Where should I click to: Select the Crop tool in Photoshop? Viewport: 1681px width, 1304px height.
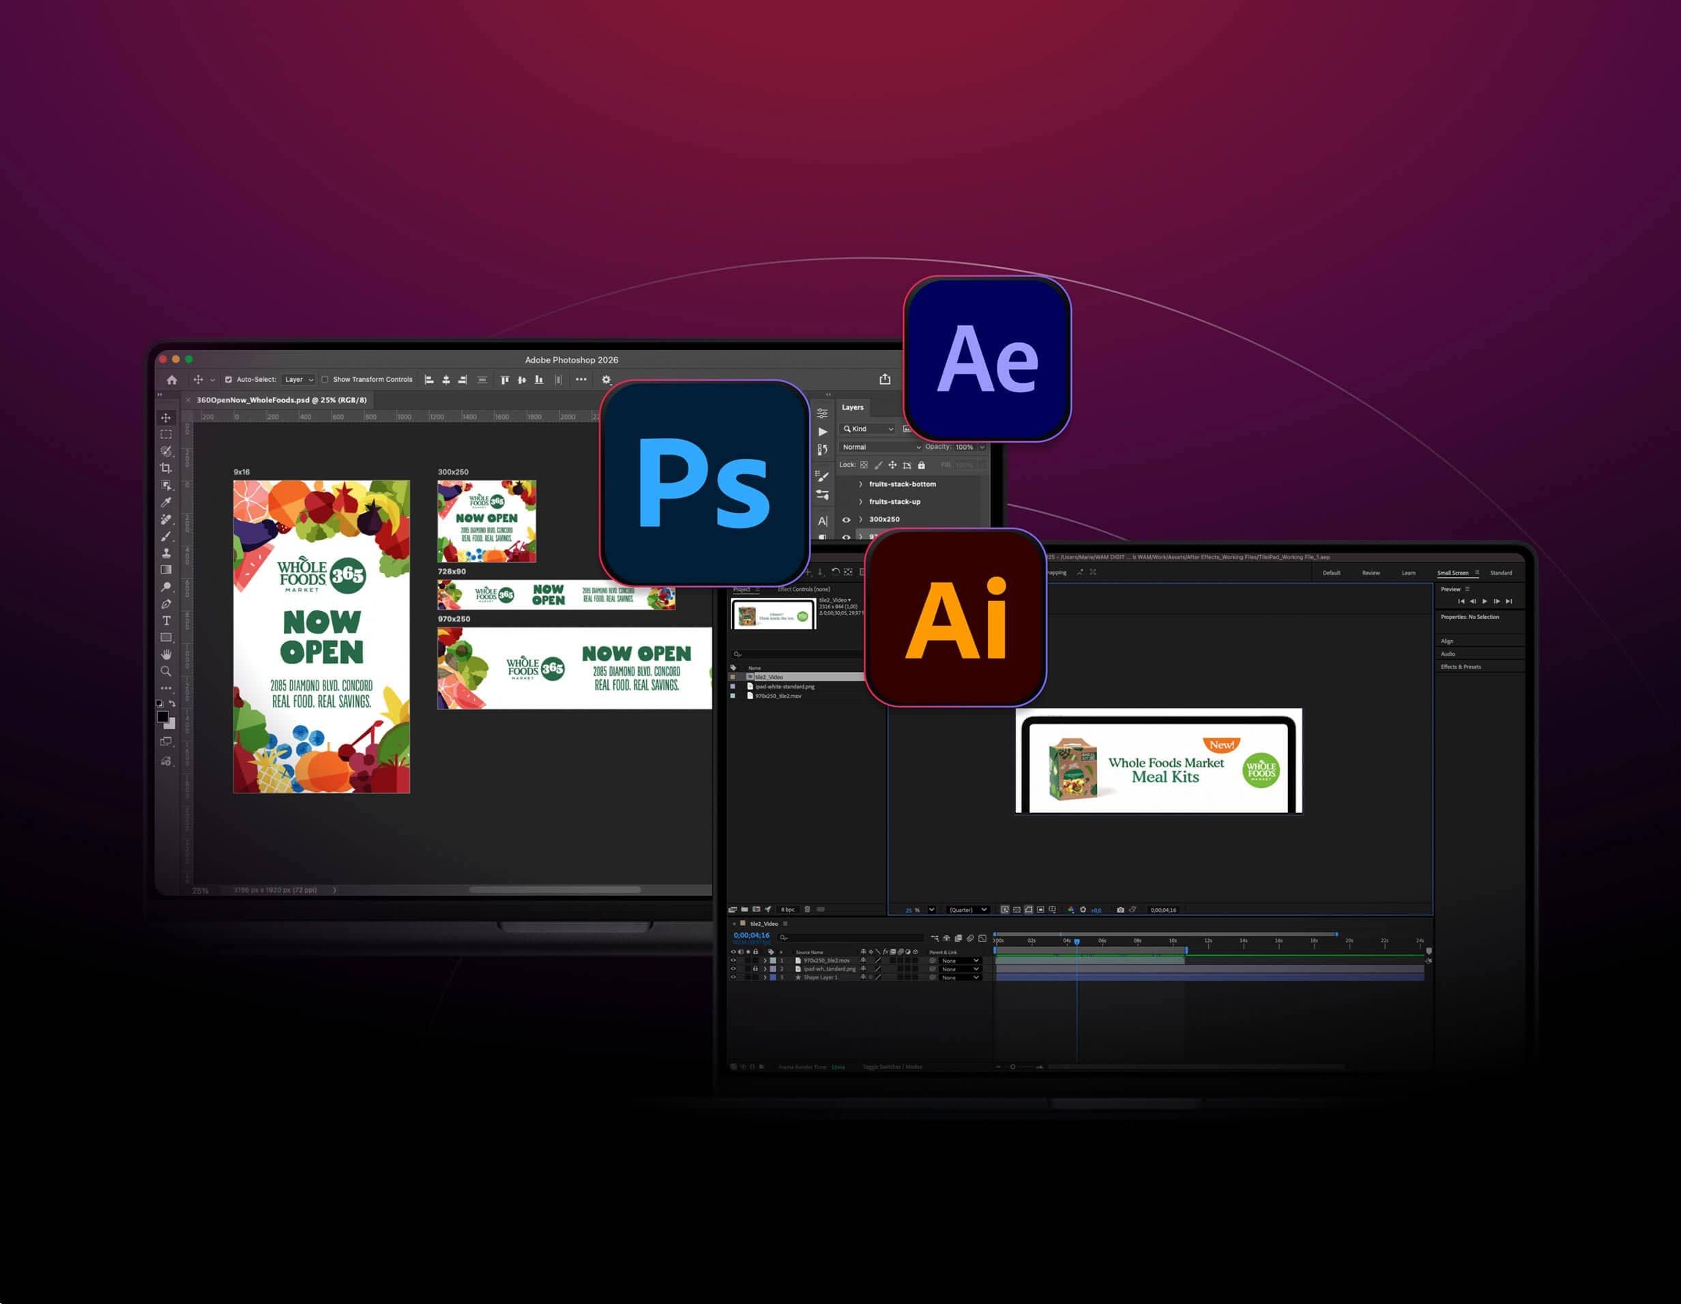coord(166,468)
